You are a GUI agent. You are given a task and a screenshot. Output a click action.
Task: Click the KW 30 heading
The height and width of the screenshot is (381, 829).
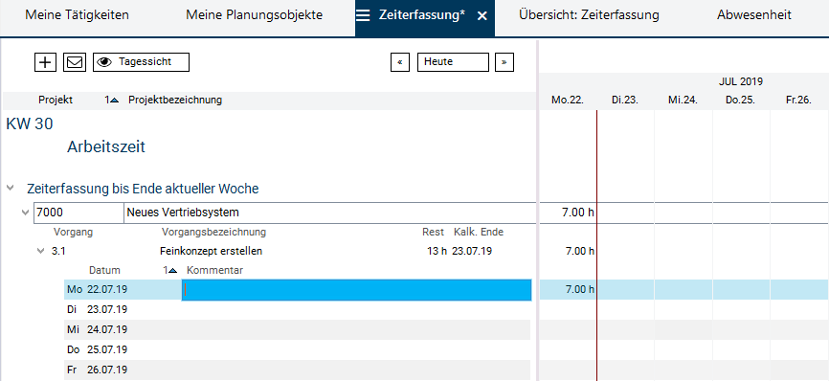tap(29, 124)
